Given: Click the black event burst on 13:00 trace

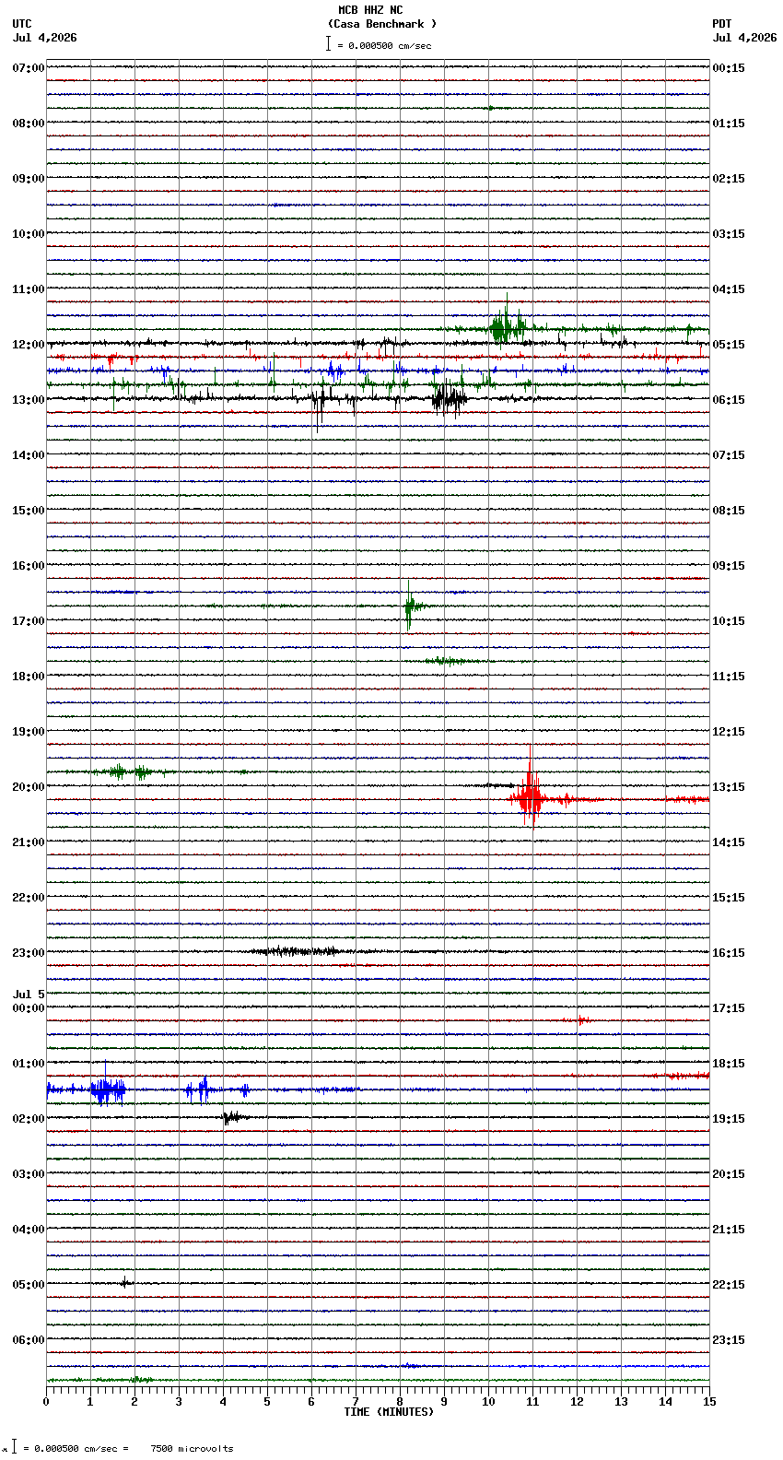Looking at the screenshot, I should click(449, 399).
